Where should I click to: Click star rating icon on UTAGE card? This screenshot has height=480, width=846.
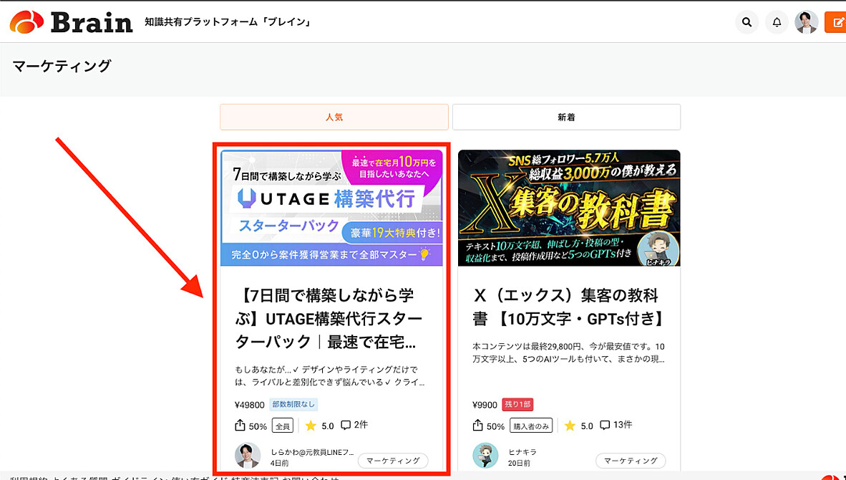tap(311, 426)
